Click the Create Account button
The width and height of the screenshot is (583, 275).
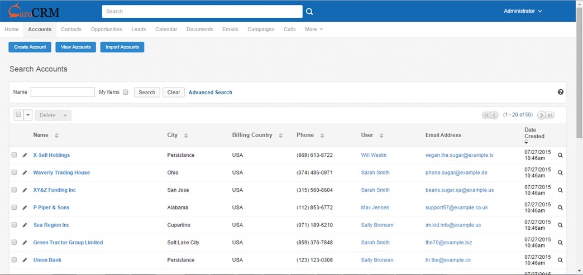(x=30, y=47)
